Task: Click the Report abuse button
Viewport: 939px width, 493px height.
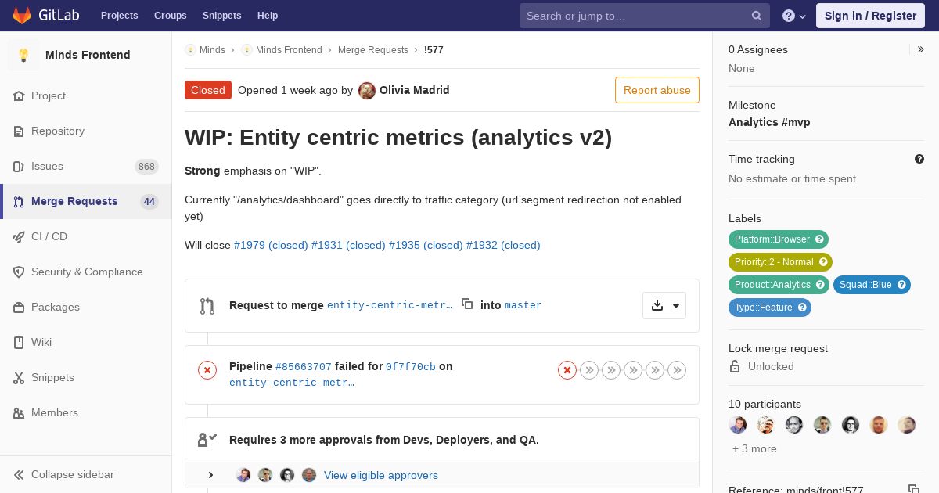Action: click(x=657, y=90)
